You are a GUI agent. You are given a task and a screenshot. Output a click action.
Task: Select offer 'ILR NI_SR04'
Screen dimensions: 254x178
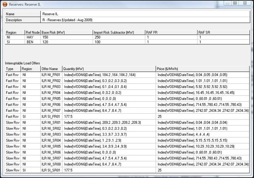click(x=51, y=140)
